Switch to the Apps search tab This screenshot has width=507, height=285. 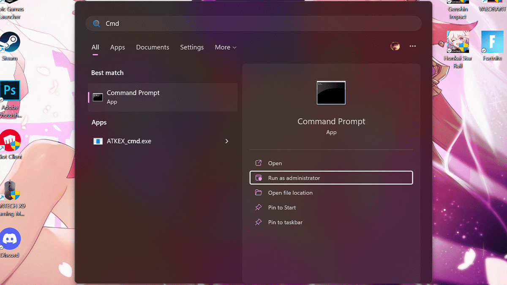pyautogui.click(x=117, y=47)
